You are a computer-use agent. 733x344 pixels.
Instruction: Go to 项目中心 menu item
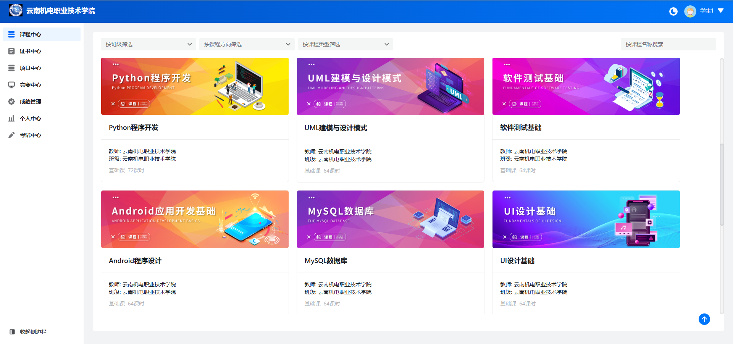[42, 68]
